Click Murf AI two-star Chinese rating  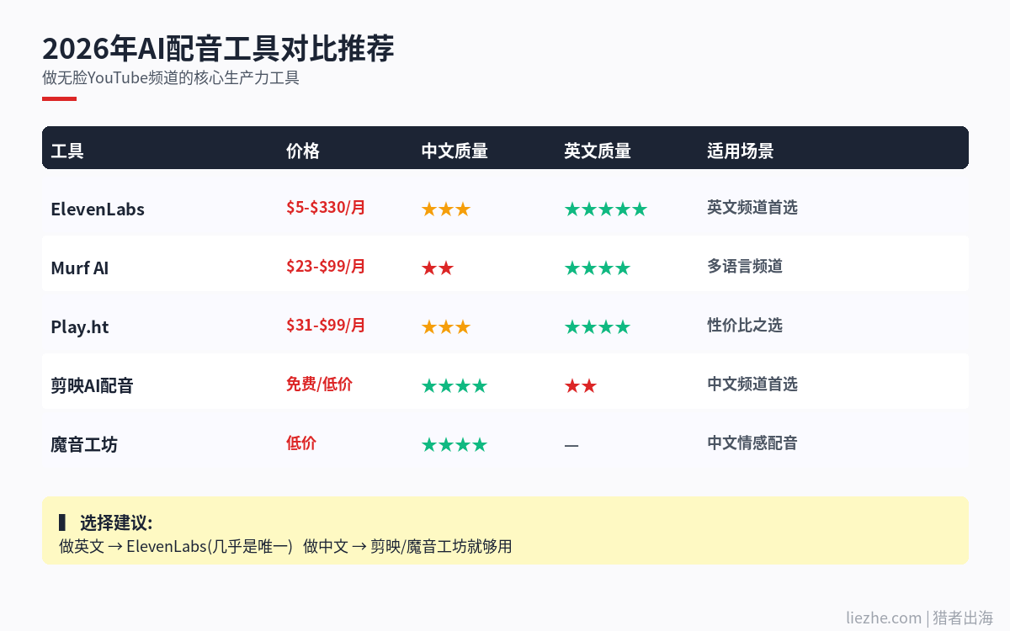(438, 268)
